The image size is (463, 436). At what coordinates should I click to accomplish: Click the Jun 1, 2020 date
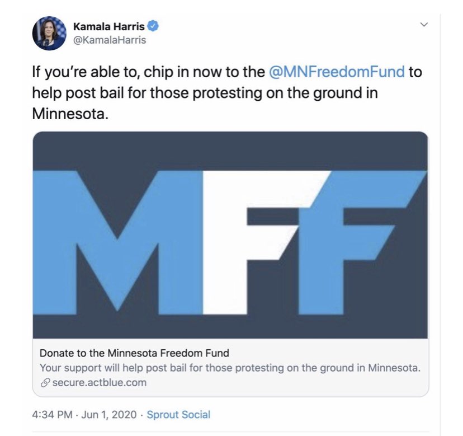point(111,415)
